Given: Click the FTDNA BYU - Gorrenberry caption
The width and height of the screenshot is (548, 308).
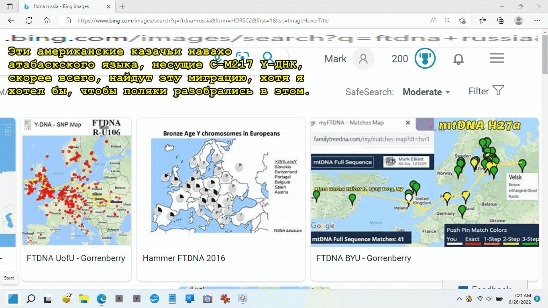Looking at the screenshot, I should tap(363, 258).
